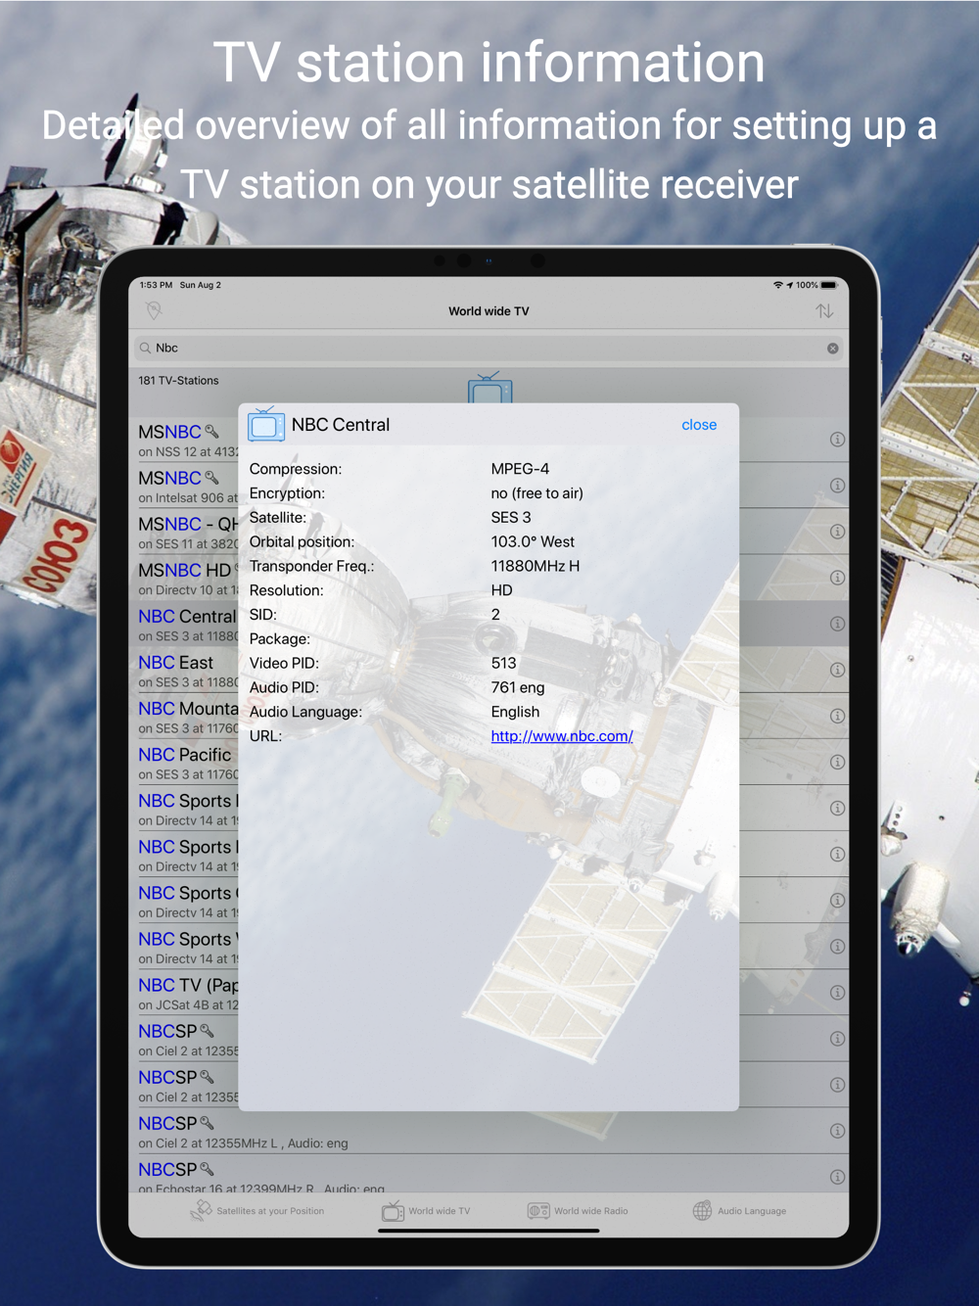Click the Video PID value 513

(x=503, y=663)
